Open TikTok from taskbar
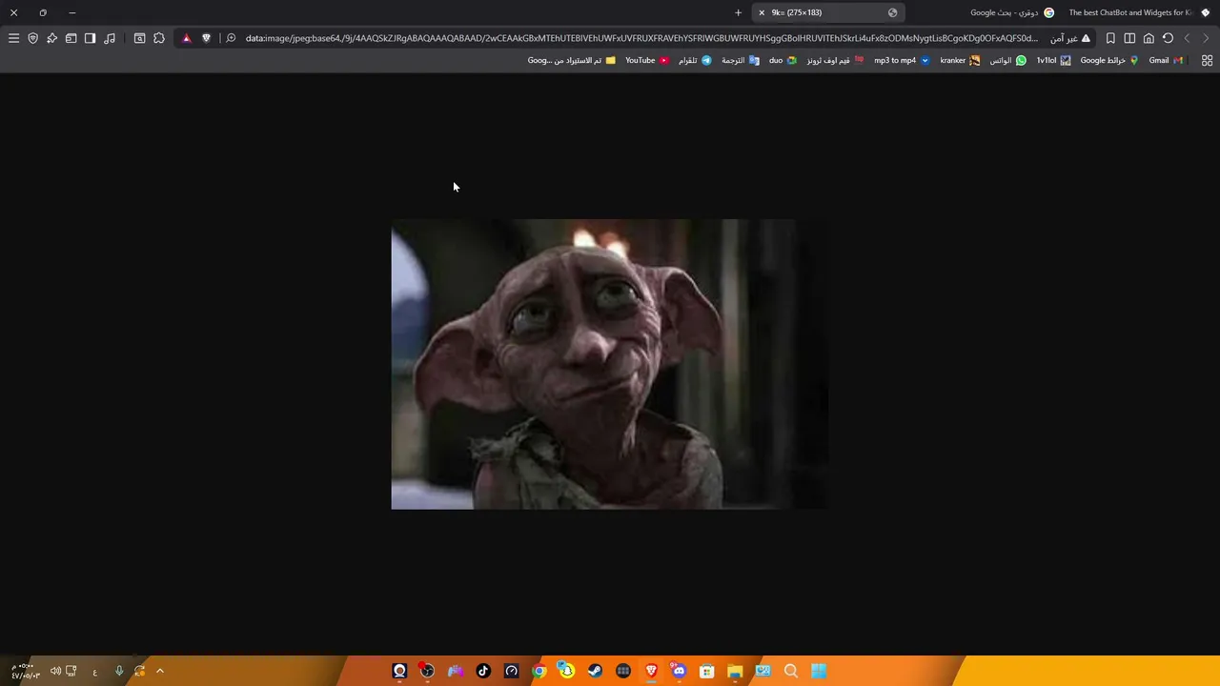The image size is (1220, 686). pos(483,671)
